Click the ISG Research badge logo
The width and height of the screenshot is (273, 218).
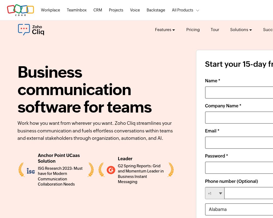coord(31,171)
